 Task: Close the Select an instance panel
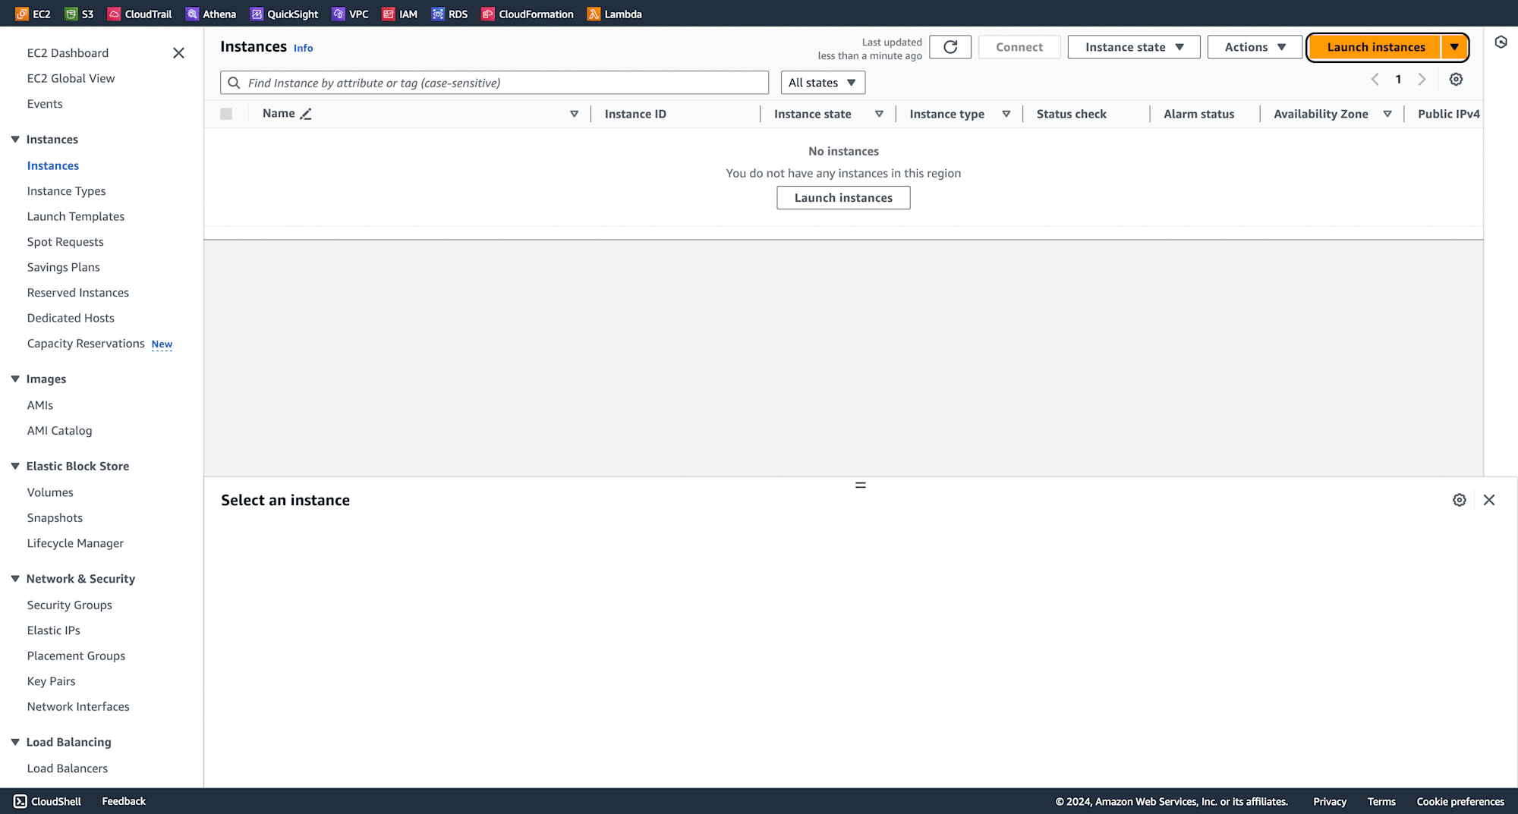click(x=1489, y=500)
